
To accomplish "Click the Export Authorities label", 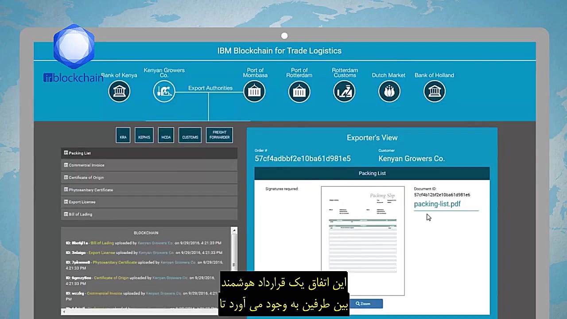I will [x=210, y=88].
